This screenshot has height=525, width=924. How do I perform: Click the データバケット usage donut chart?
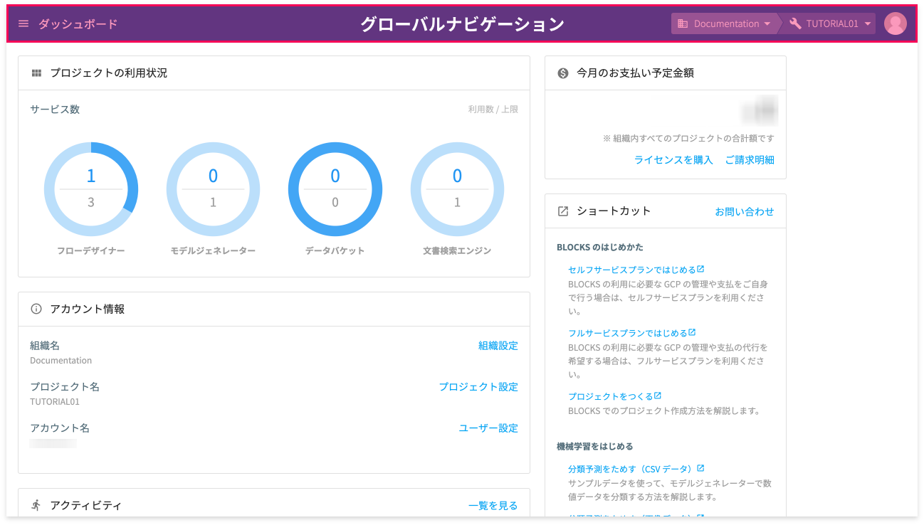pos(335,189)
